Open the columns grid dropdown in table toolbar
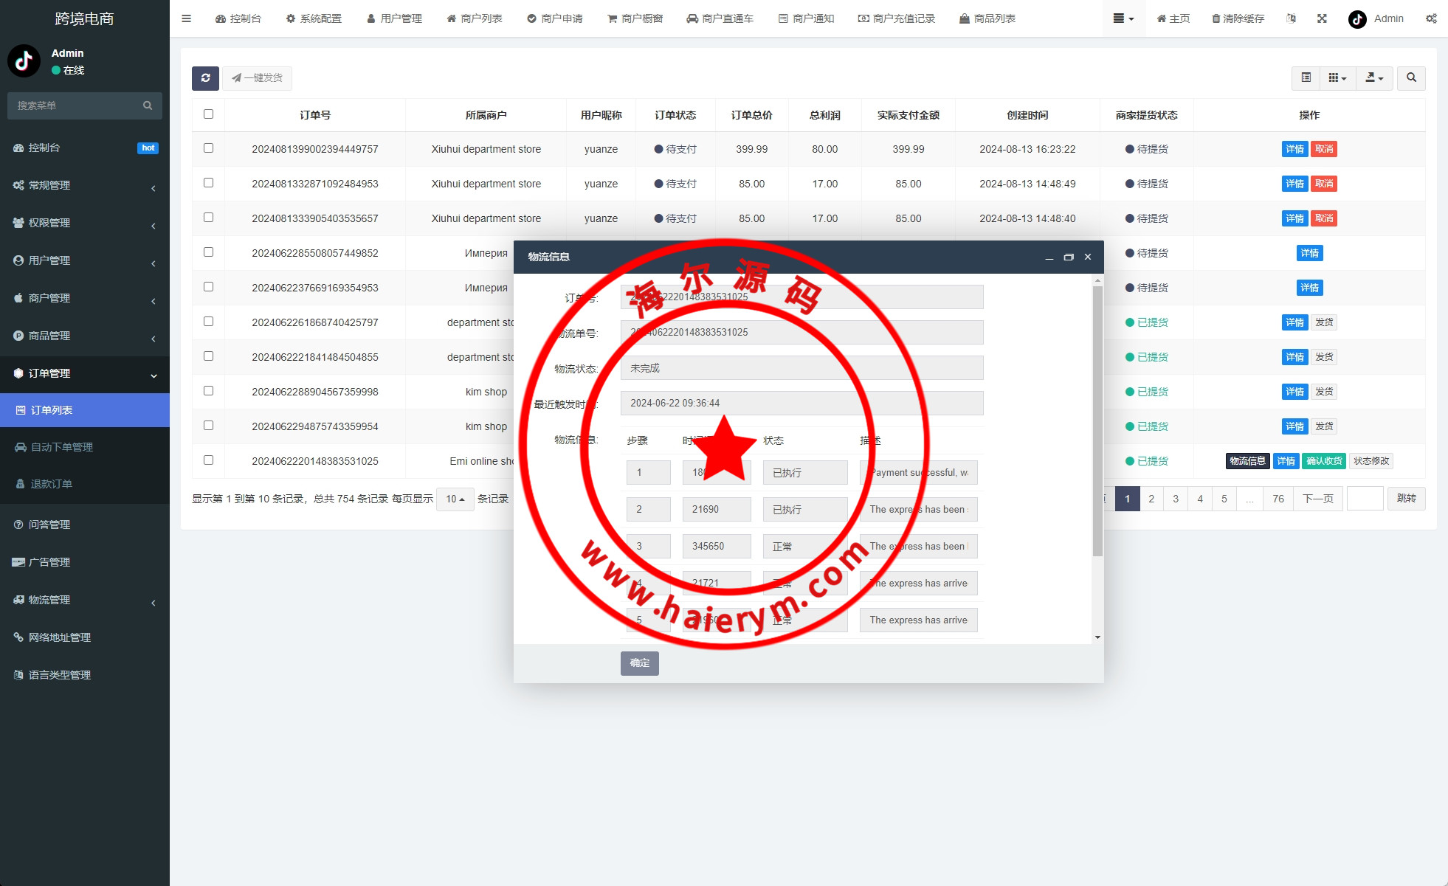The width and height of the screenshot is (1448, 886). pos(1337,78)
